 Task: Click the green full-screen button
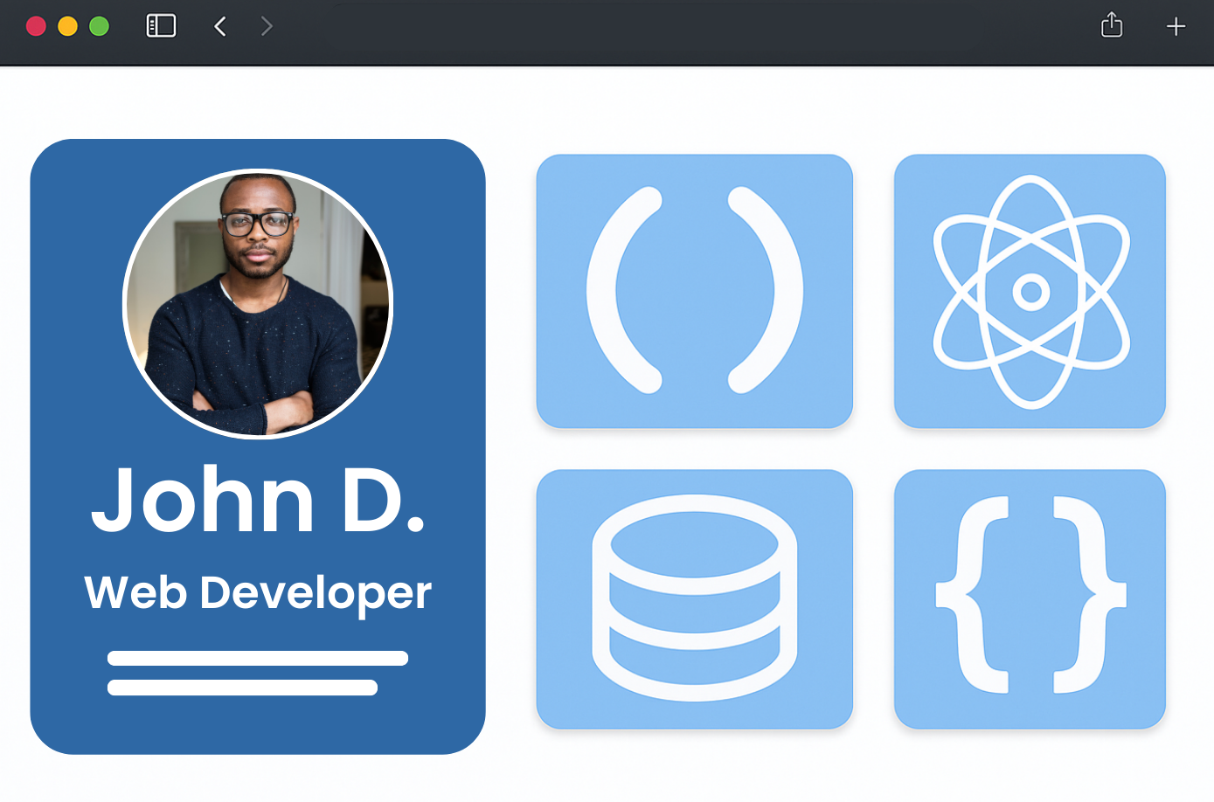click(x=99, y=26)
